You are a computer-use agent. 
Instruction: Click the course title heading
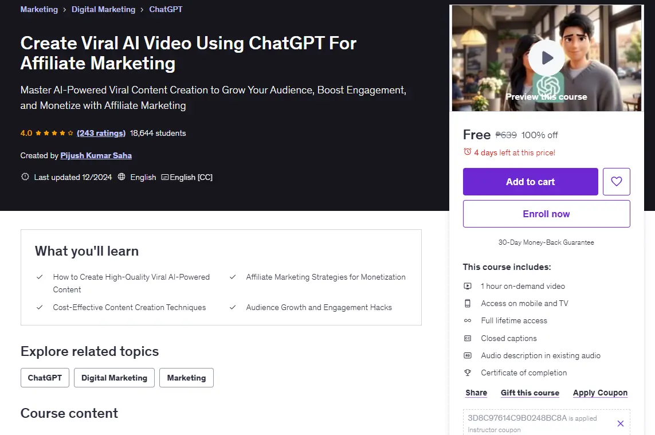pos(189,53)
